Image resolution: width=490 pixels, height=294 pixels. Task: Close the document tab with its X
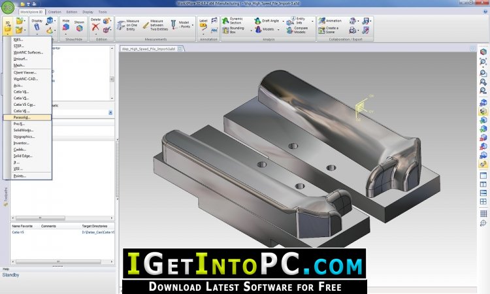(x=180, y=49)
